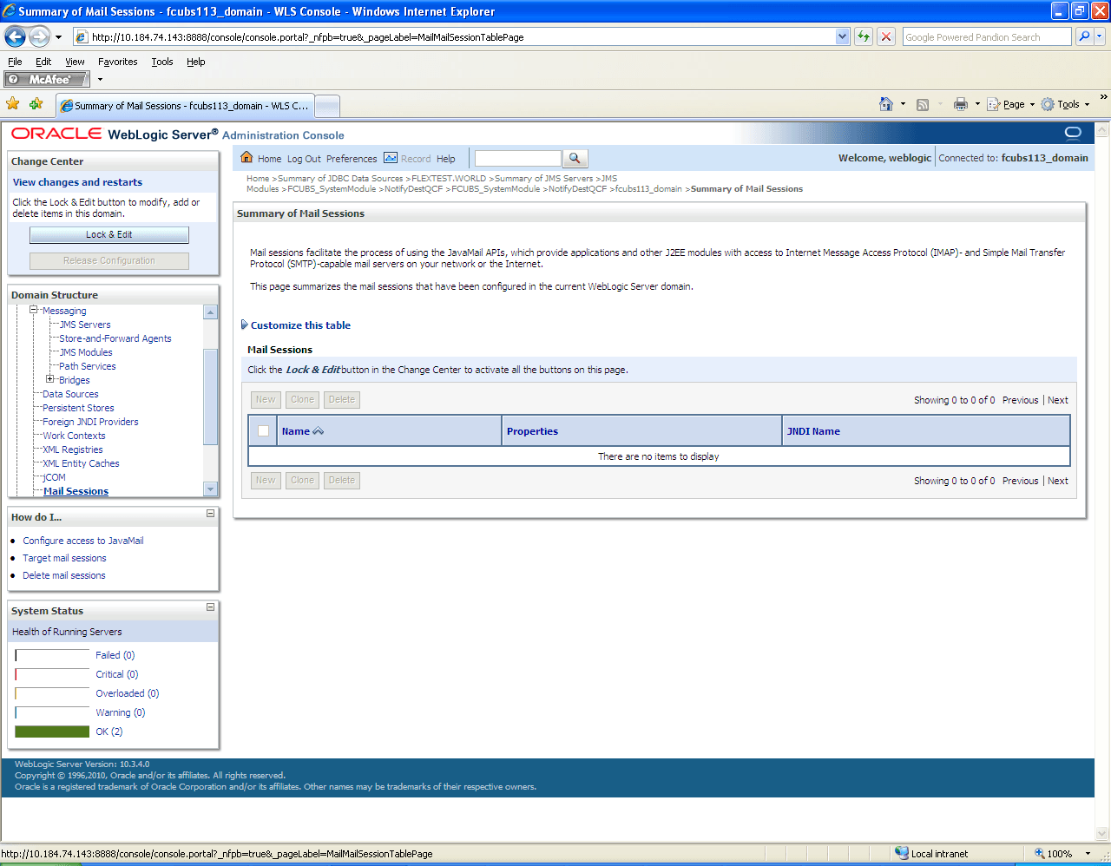Click the Oracle O icon on banner right
The width and height of the screenshot is (1111, 866).
pos(1073,133)
